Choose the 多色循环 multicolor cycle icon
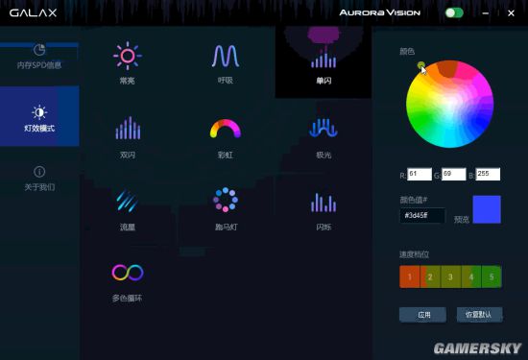Image resolution: width=528 pixels, height=360 pixels. click(x=128, y=273)
